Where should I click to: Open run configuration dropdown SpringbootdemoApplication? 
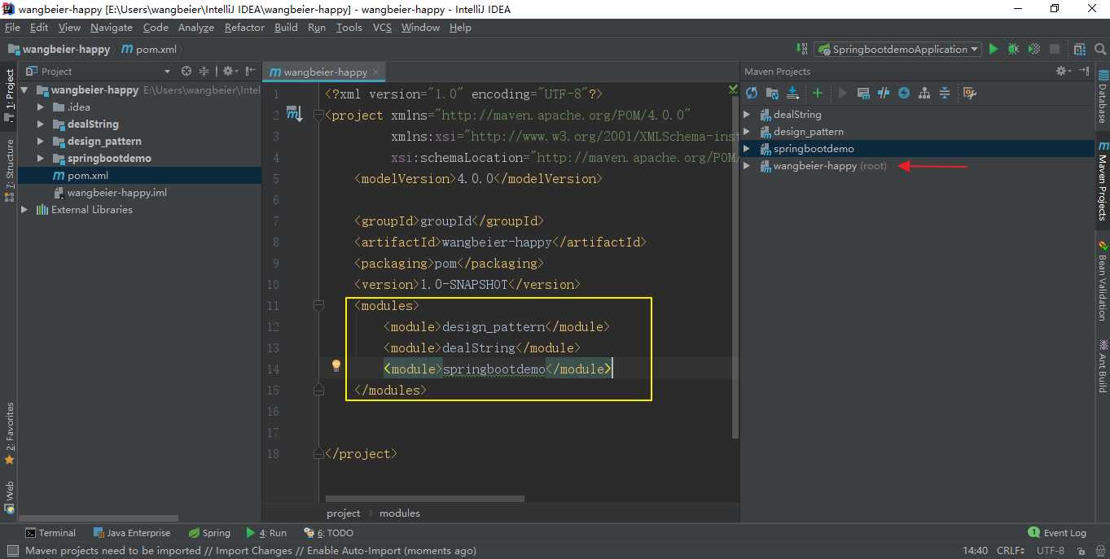pyautogui.click(x=899, y=49)
